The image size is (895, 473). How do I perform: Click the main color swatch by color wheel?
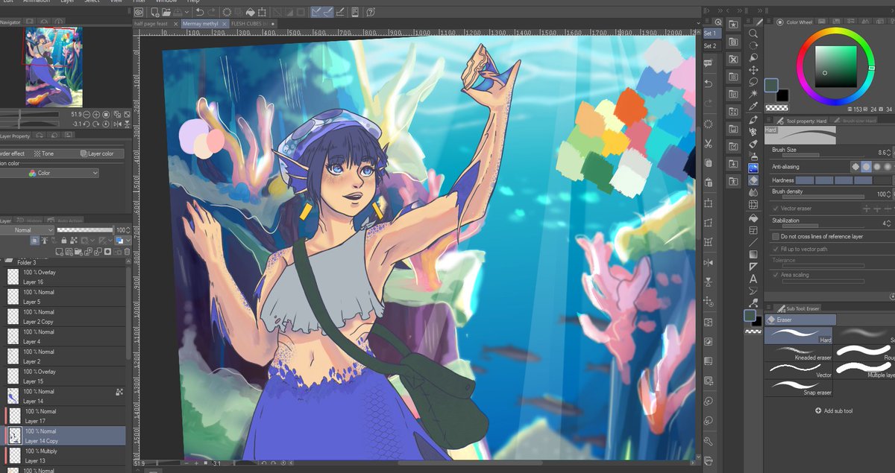[x=771, y=85]
